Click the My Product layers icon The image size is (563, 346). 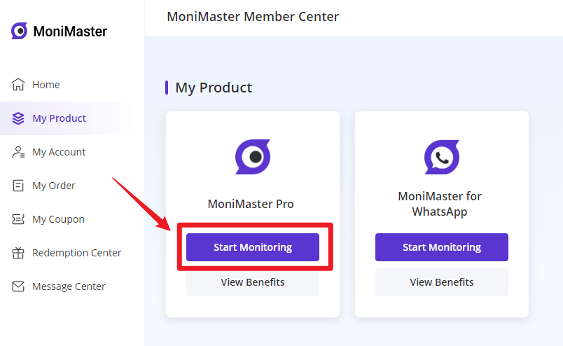tap(18, 118)
